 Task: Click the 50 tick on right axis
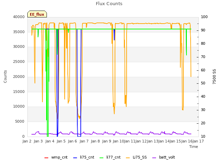pyautogui.click(x=203, y=83)
